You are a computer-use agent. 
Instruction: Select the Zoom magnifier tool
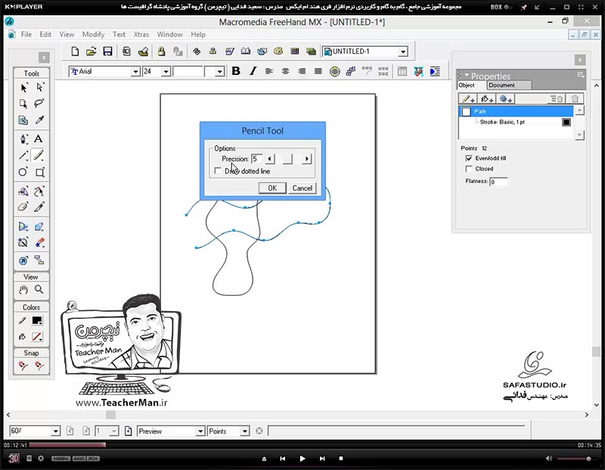(x=39, y=289)
